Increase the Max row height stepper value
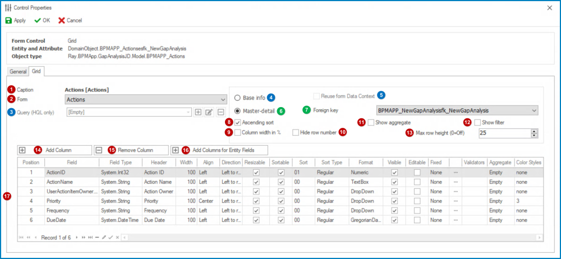 534,131
